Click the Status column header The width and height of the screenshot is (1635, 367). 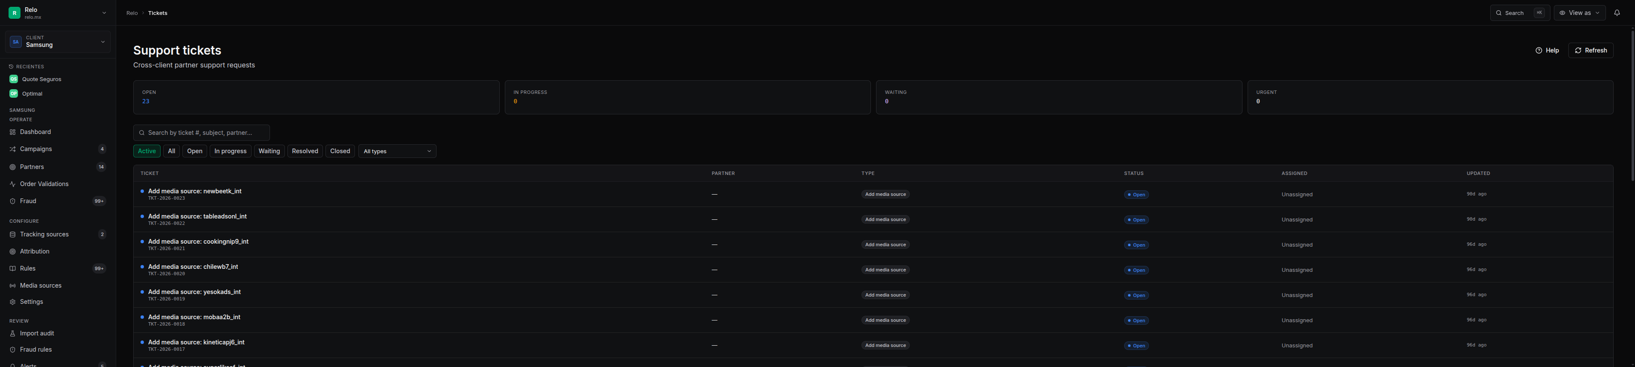click(x=1134, y=174)
